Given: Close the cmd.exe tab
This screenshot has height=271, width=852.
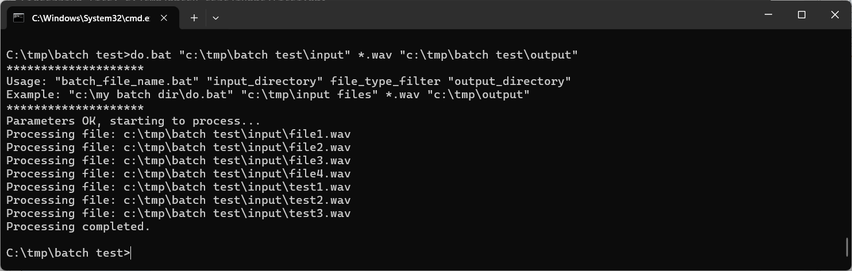Looking at the screenshot, I should click(x=164, y=18).
